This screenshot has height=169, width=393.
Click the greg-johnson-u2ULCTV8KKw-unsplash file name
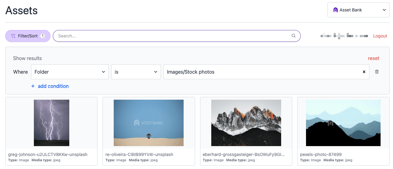click(48, 154)
